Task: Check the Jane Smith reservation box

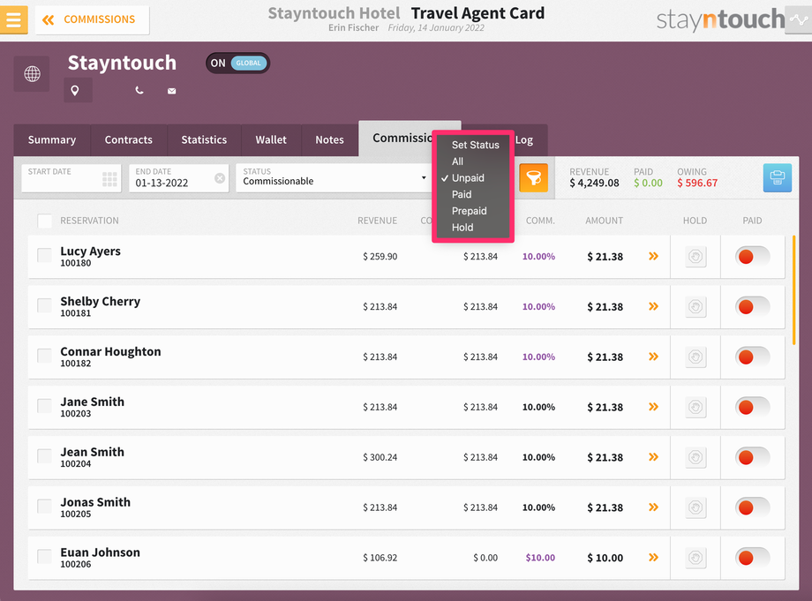Action: point(44,406)
